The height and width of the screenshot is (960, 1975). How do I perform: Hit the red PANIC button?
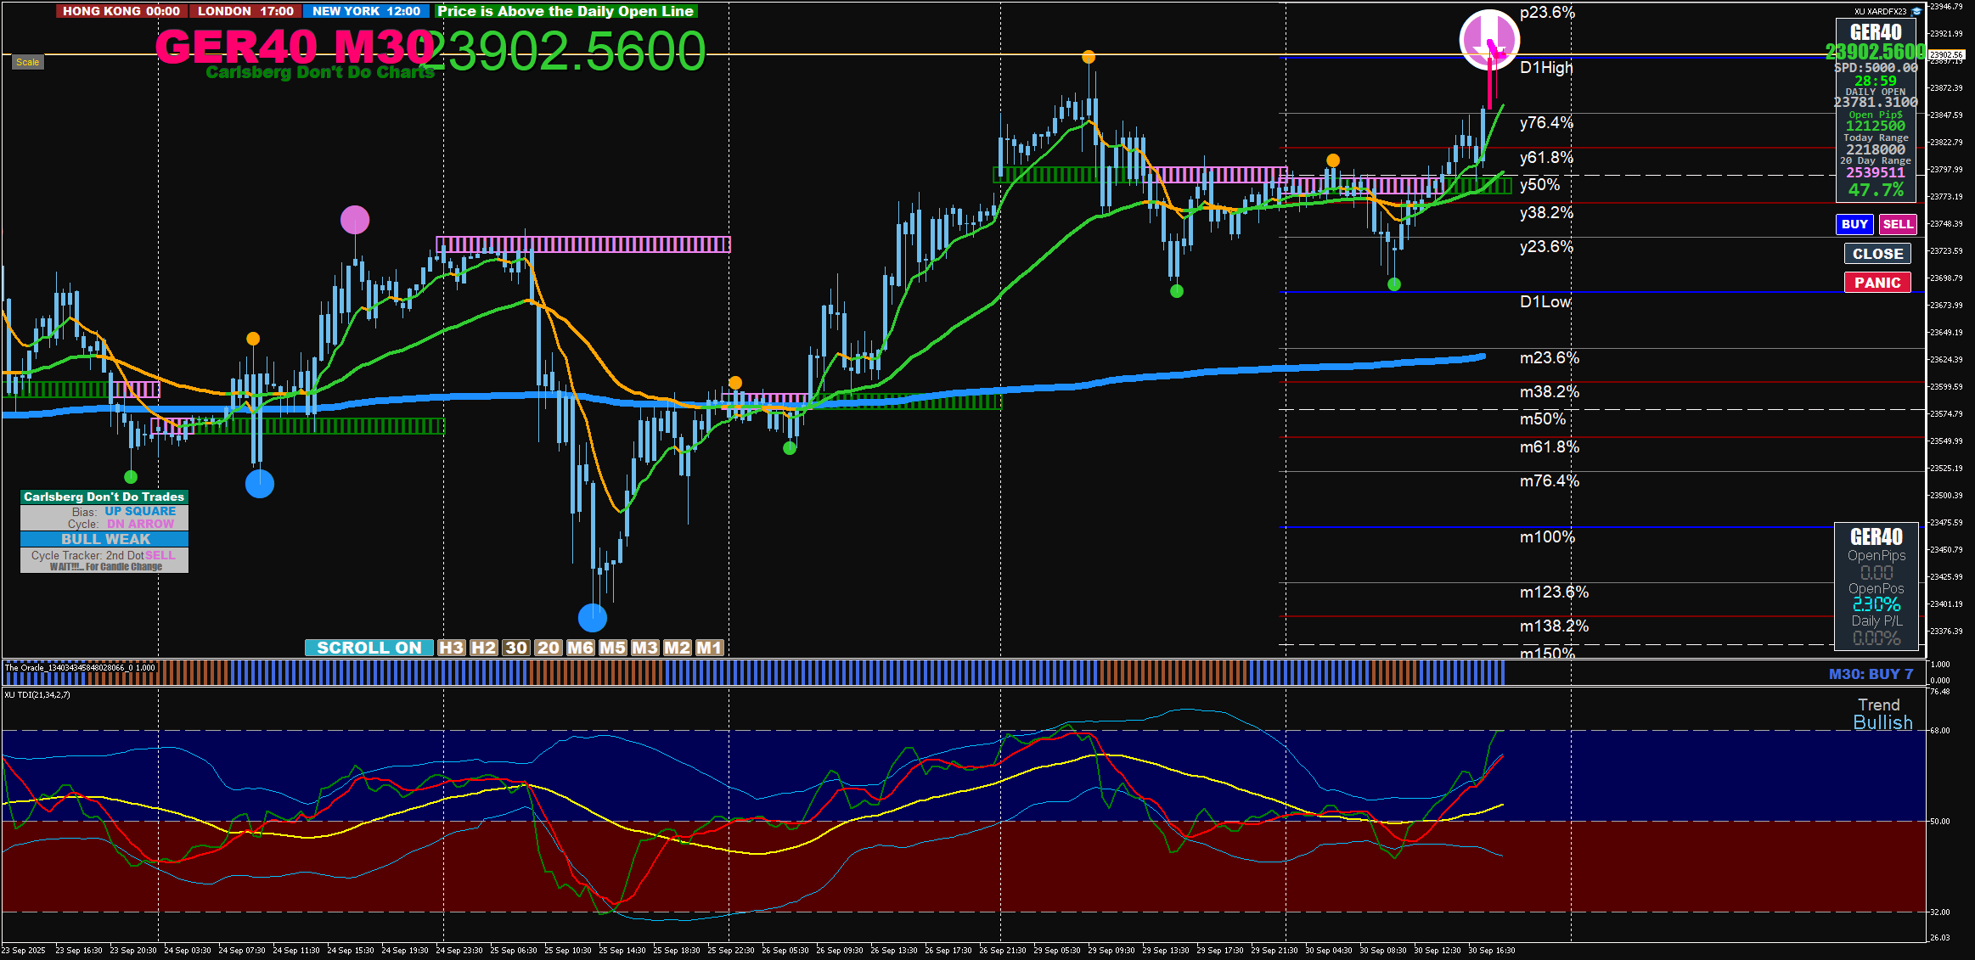1877,283
